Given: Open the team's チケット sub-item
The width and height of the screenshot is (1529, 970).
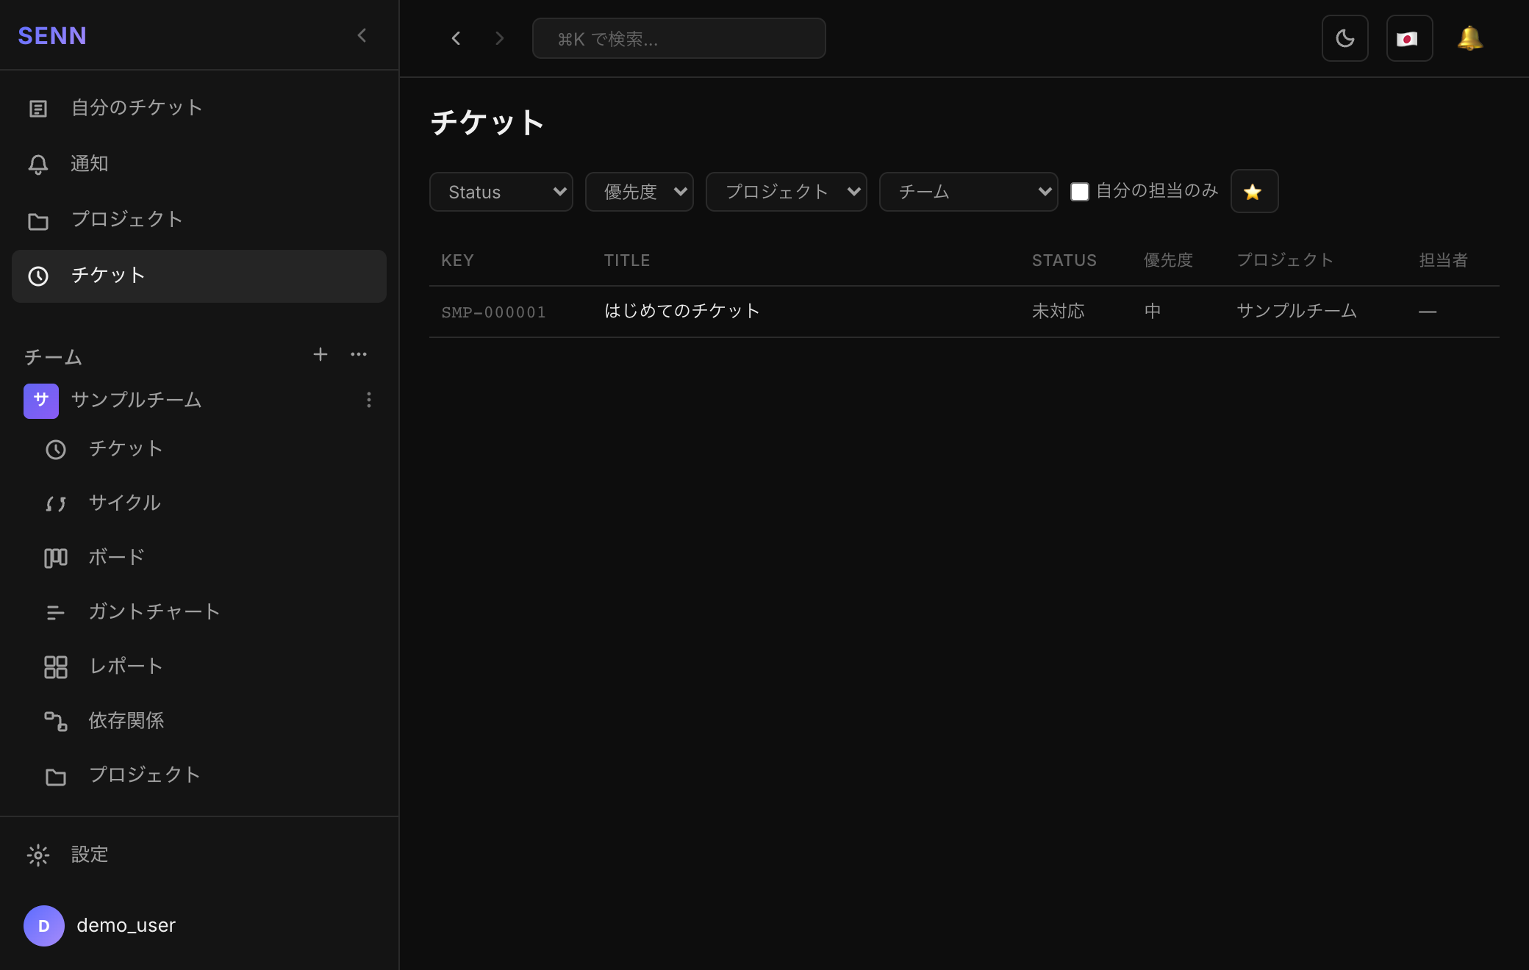Looking at the screenshot, I should click(208, 448).
